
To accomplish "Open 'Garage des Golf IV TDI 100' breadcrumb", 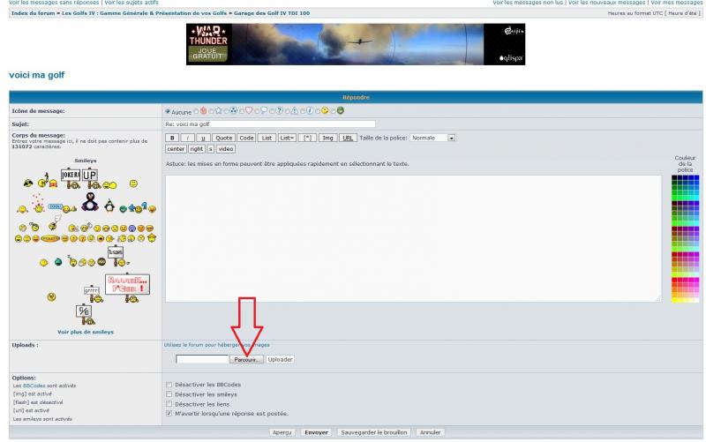I will point(272,13).
